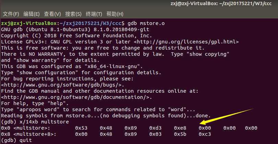278x144 pixels.
Task: Click the '(gdb) quit' line
Action: [x=16, y=140]
